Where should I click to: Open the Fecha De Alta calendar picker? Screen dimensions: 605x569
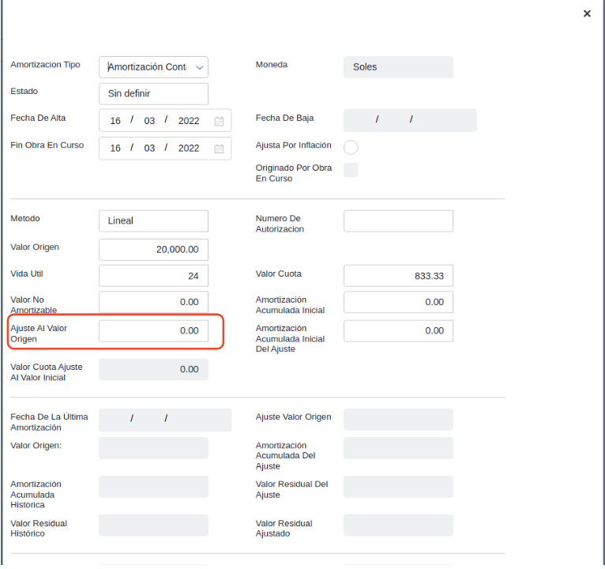220,121
